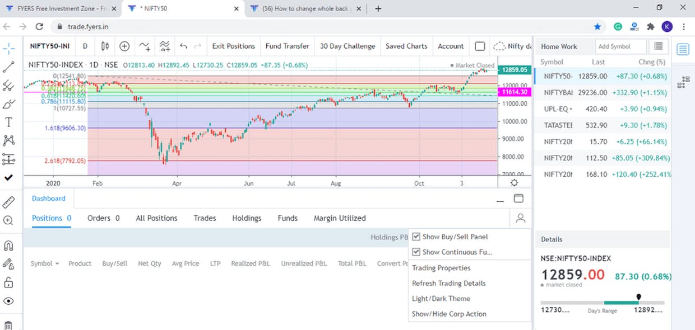Click the stay-in-drawing-mode pencil lock icon
This screenshot has width=695, height=330.
(x=8, y=263)
